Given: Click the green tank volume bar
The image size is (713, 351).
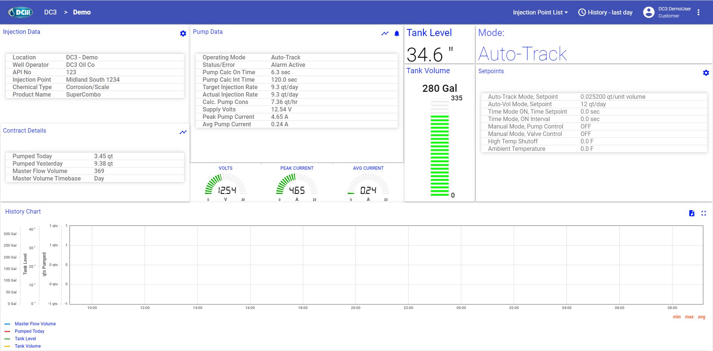Looking at the screenshot, I should [x=439, y=155].
